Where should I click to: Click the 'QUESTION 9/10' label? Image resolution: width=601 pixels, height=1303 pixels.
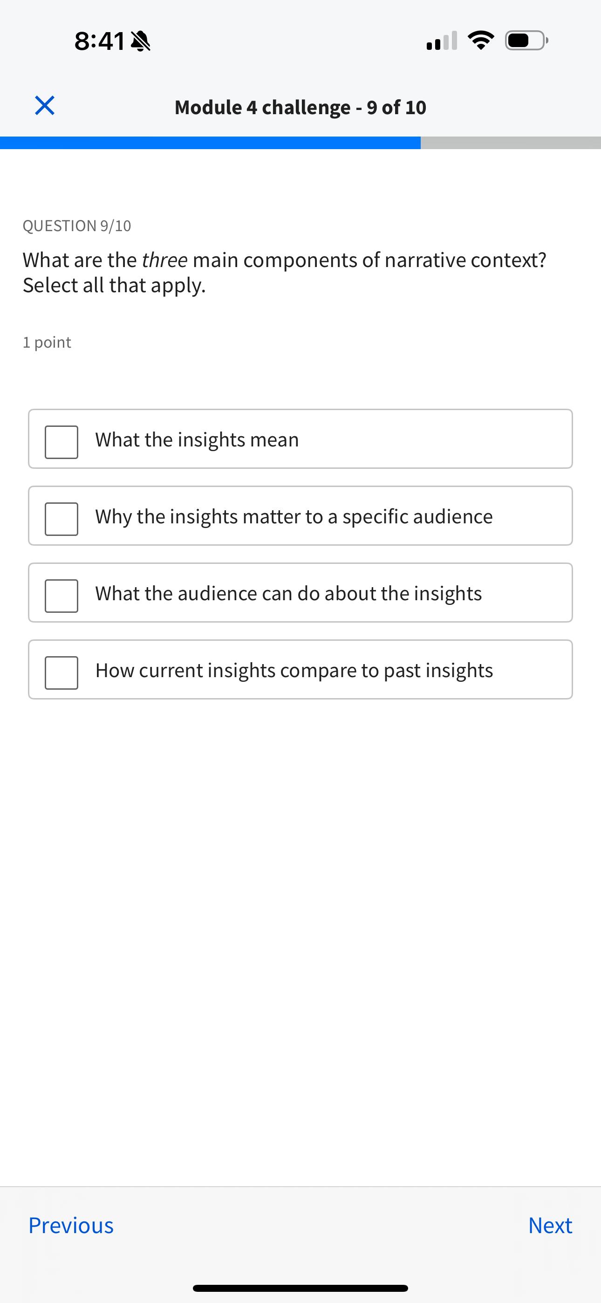(77, 226)
